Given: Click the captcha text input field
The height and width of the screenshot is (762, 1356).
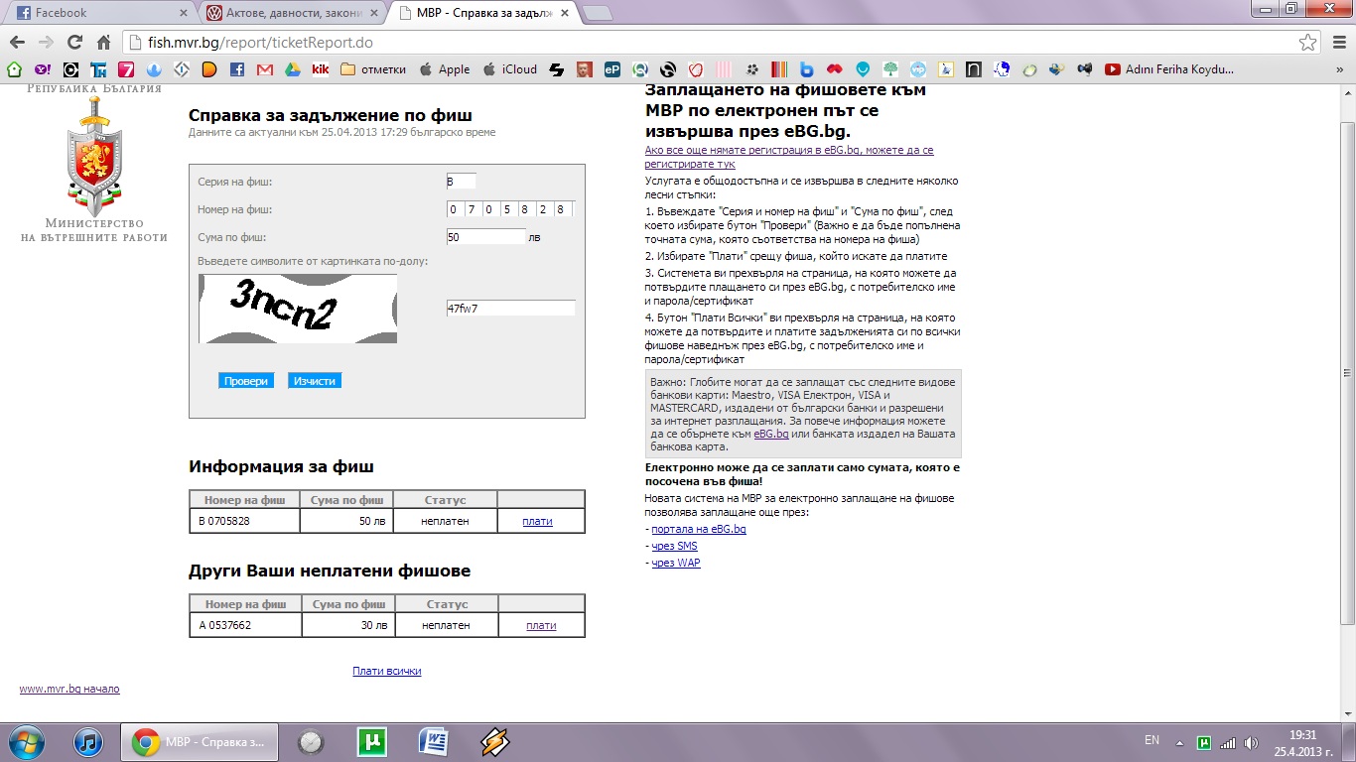Looking at the screenshot, I should click(510, 309).
